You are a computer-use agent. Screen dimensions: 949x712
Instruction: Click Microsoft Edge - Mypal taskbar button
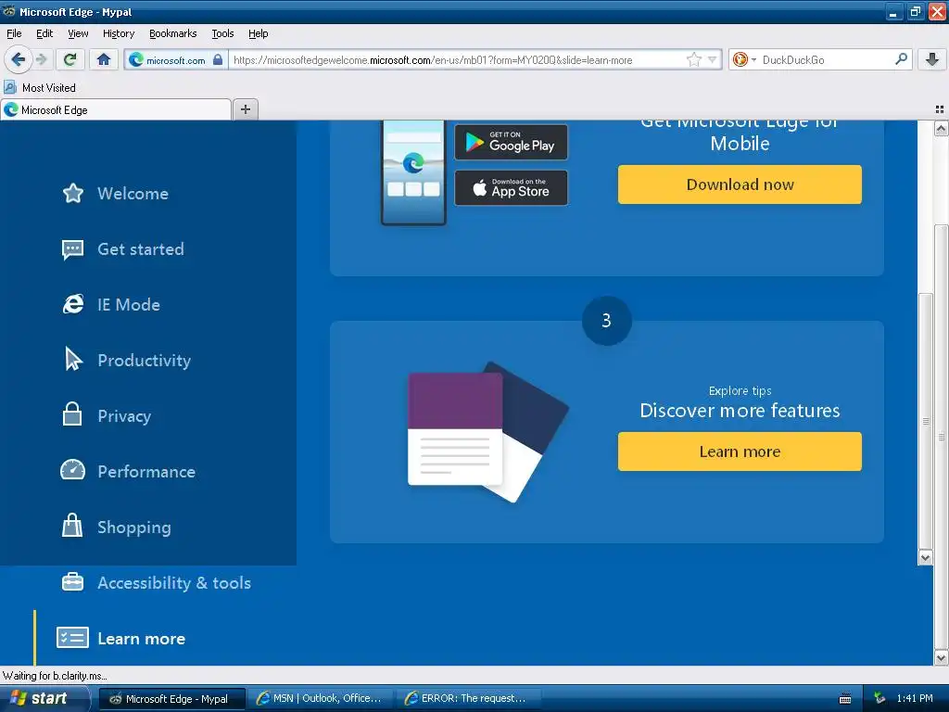tap(171, 699)
